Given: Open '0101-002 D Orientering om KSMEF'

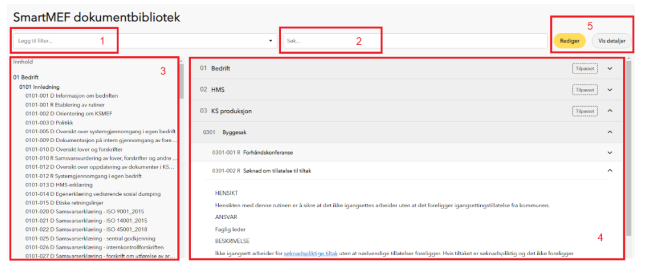Looking at the screenshot, I should point(69,114).
